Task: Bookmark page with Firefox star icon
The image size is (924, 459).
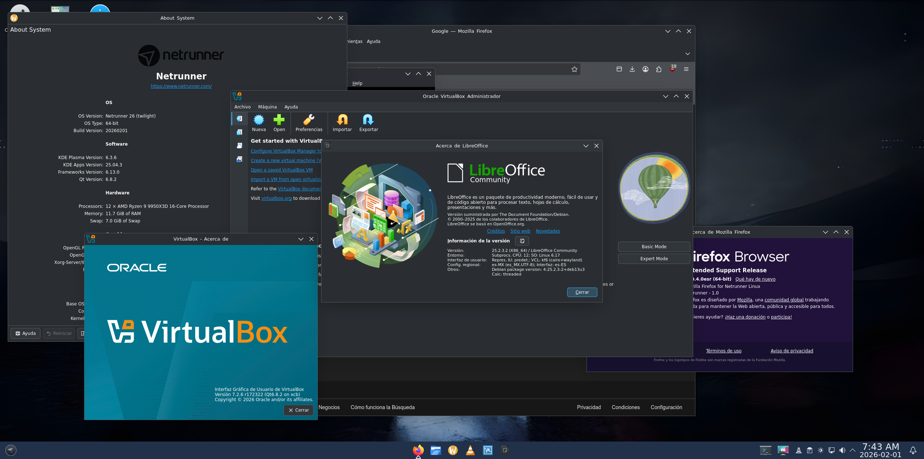Action: (x=574, y=69)
